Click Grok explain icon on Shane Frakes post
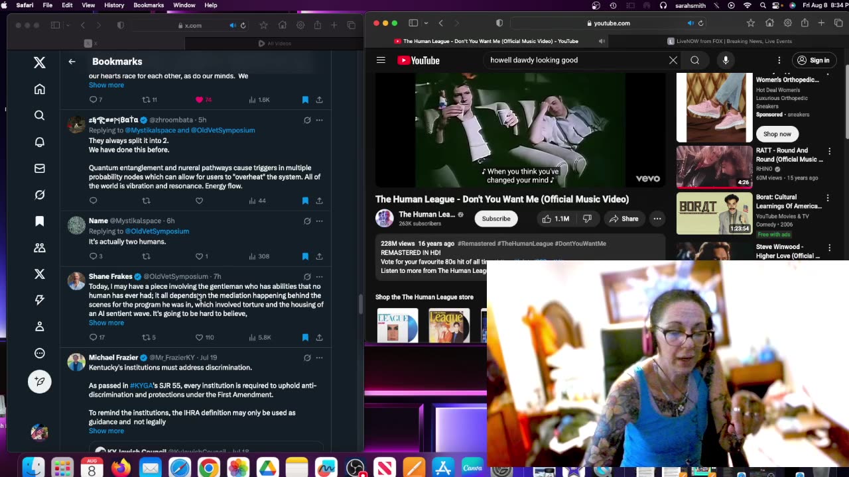Screen dimensions: 849x477 click(x=307, y=276)
